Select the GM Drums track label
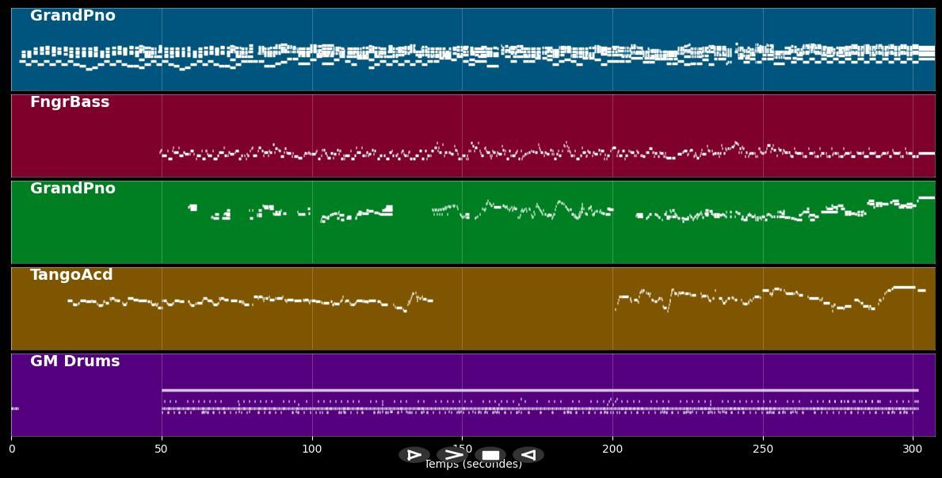Viewport: 942px width, 478px height. (x=74, y=361)
